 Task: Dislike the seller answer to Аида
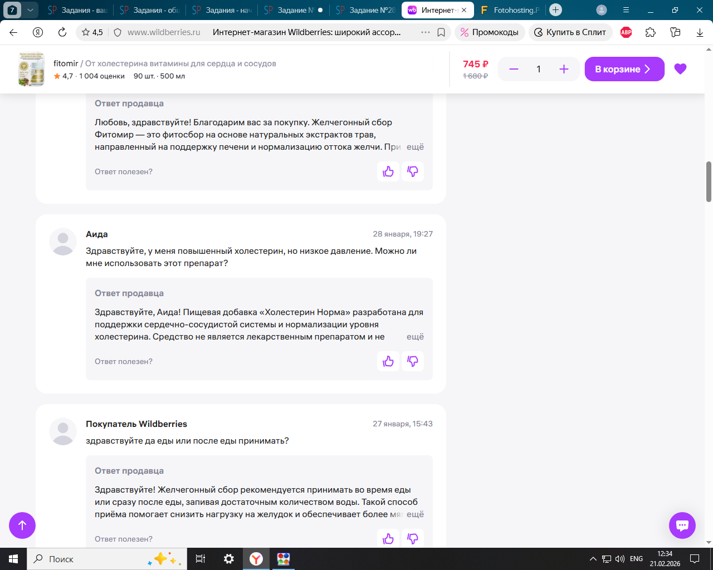(413, 361)
